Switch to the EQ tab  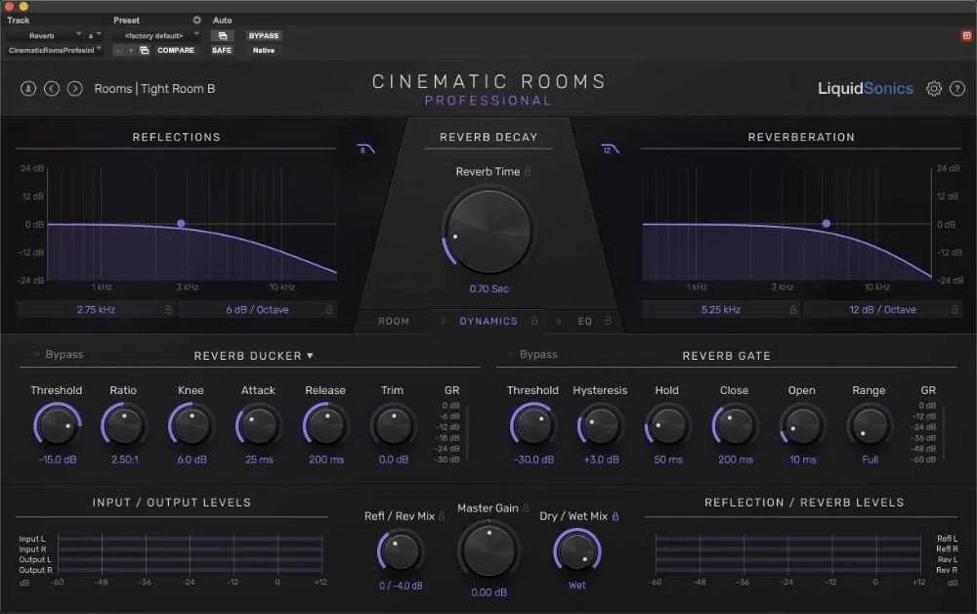[584, 321]
